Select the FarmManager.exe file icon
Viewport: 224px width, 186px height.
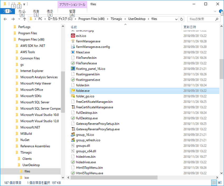73,41
